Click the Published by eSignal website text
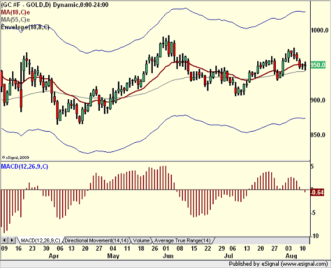 click(278, 263)
